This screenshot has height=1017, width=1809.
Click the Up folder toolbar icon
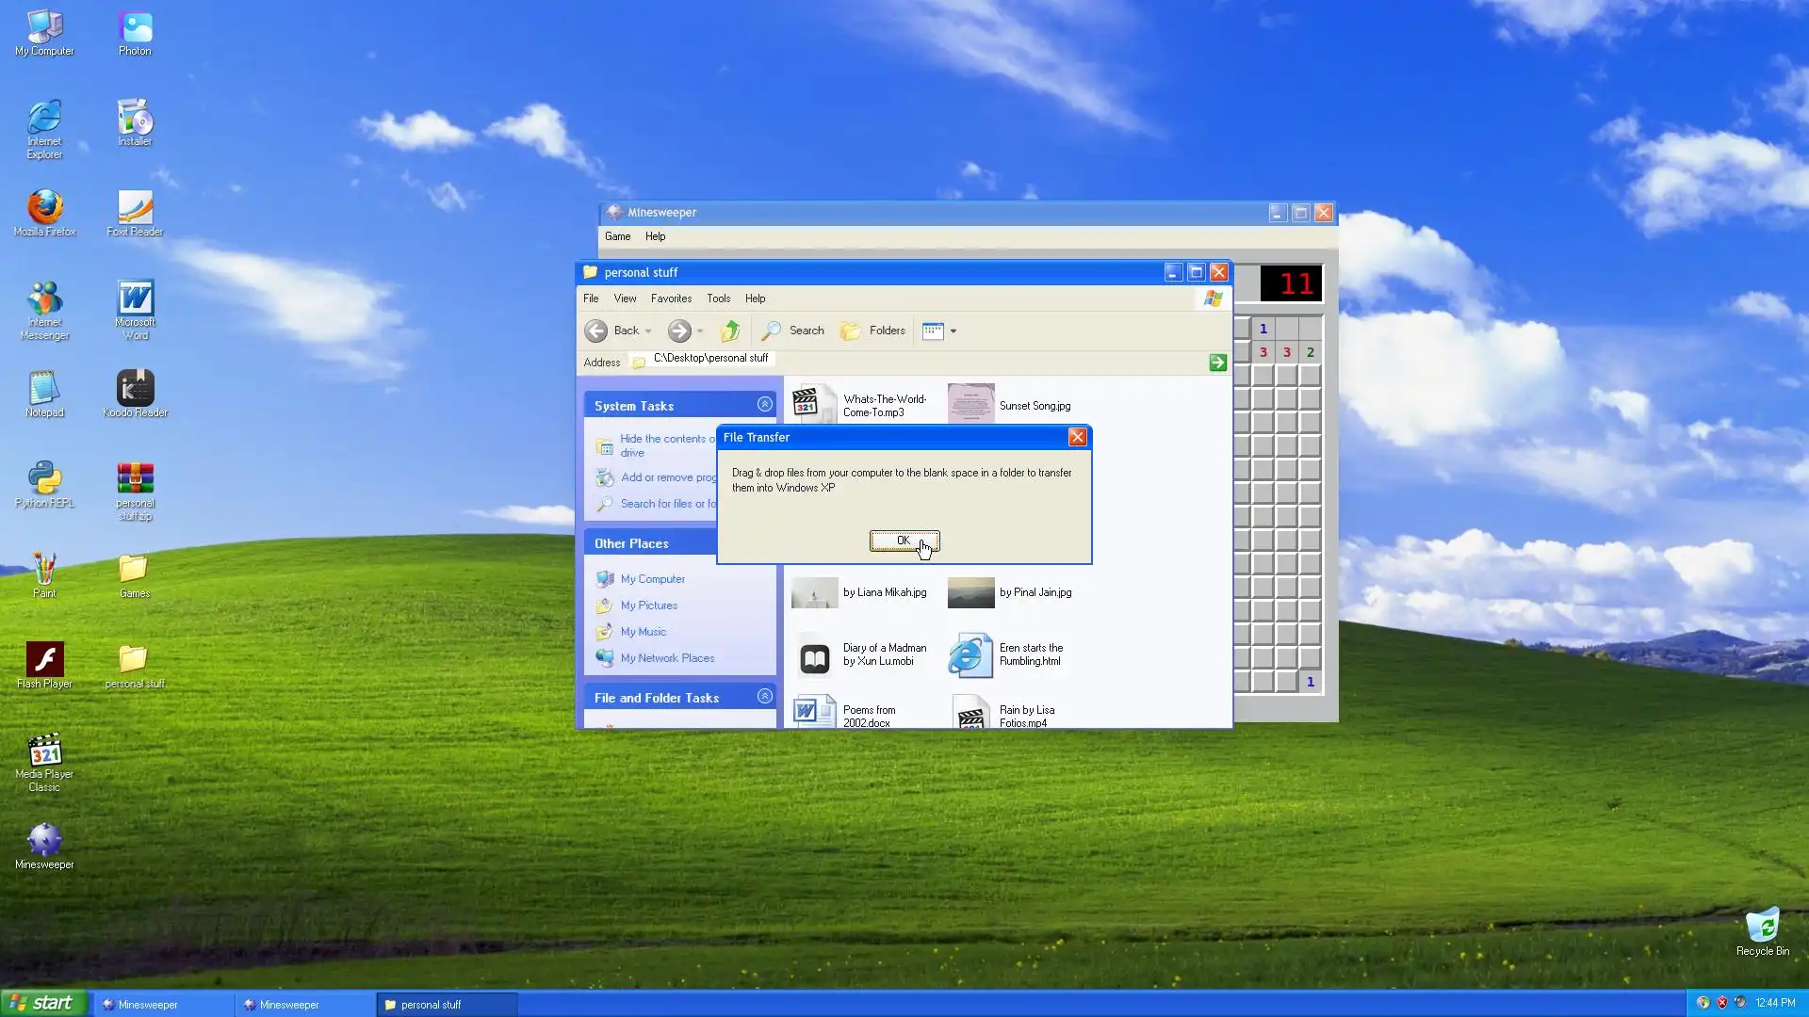click(x=730, y=331)
